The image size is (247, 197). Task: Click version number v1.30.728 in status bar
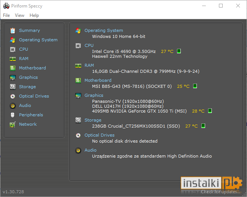click(13, 192)
